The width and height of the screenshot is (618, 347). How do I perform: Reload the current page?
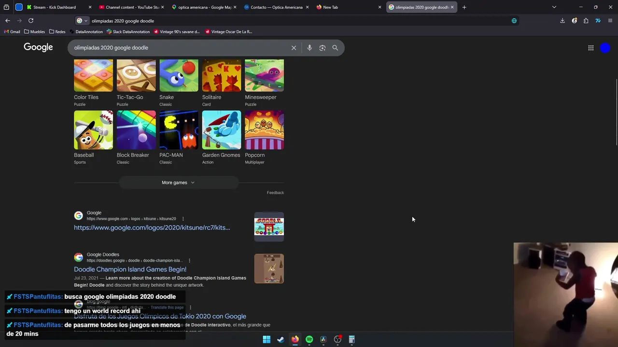(31, 21)
